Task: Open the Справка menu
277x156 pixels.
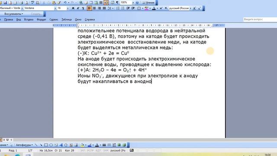Action: (90, 19)
